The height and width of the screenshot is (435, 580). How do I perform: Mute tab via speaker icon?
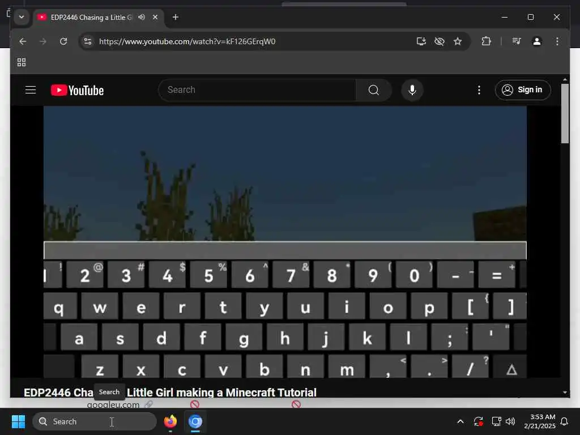click(141, 17)
